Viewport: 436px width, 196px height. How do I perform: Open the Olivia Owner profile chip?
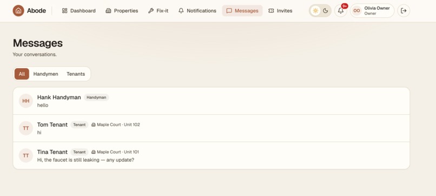click(372, 11)
